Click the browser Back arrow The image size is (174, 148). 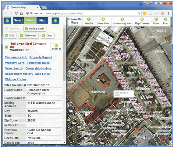6,13
